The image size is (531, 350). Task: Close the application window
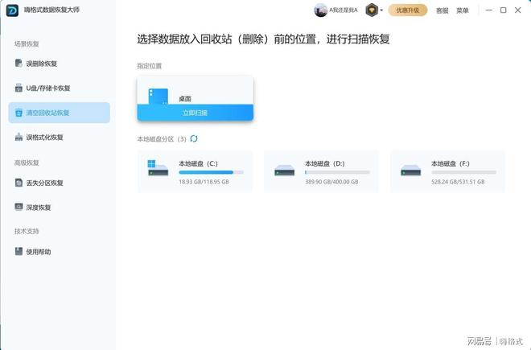[518, 10]
